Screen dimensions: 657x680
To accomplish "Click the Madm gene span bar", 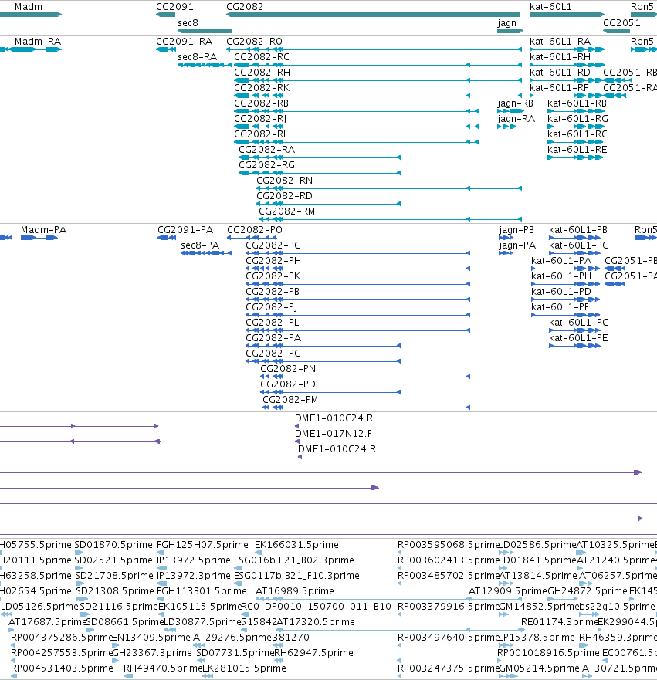I will pyautogui.click(x=30, y=15).
